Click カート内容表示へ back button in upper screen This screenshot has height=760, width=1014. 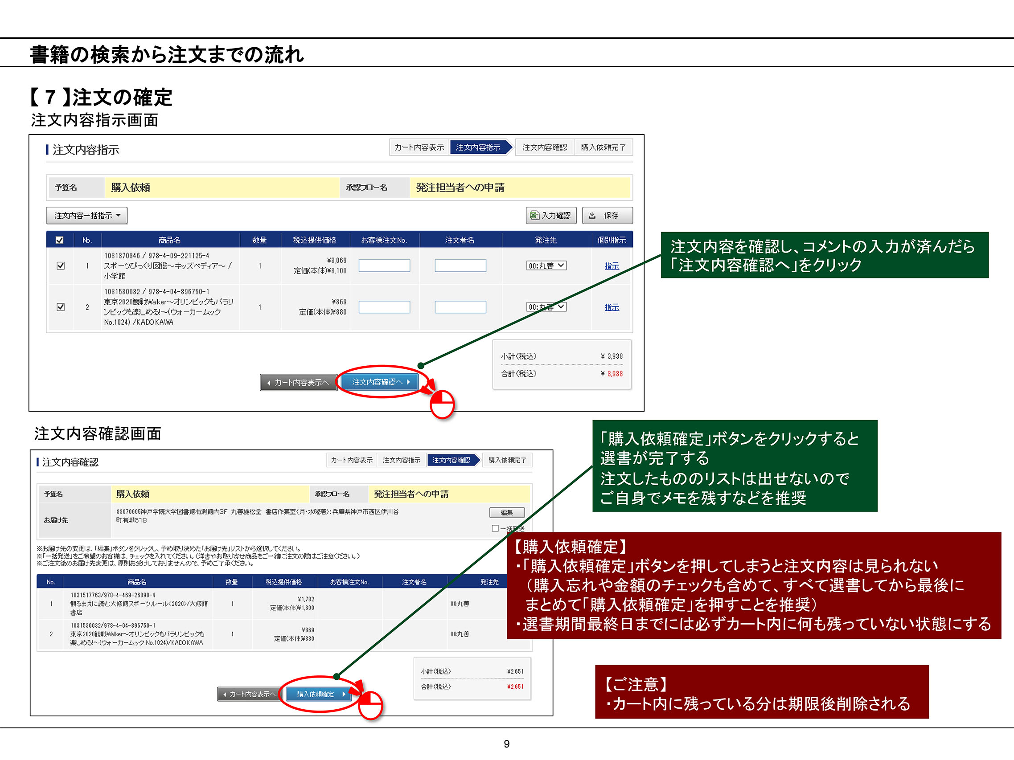[298, 383]
